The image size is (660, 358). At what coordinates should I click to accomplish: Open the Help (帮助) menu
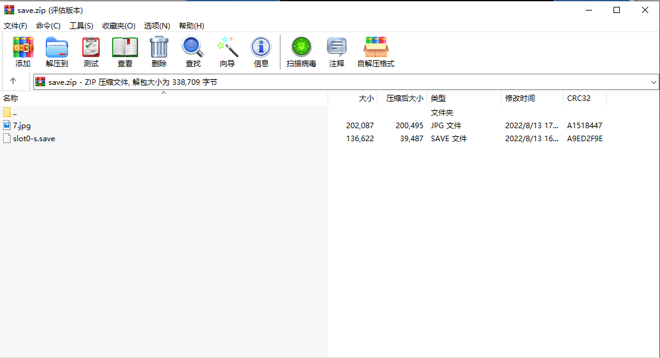(191, 25)
